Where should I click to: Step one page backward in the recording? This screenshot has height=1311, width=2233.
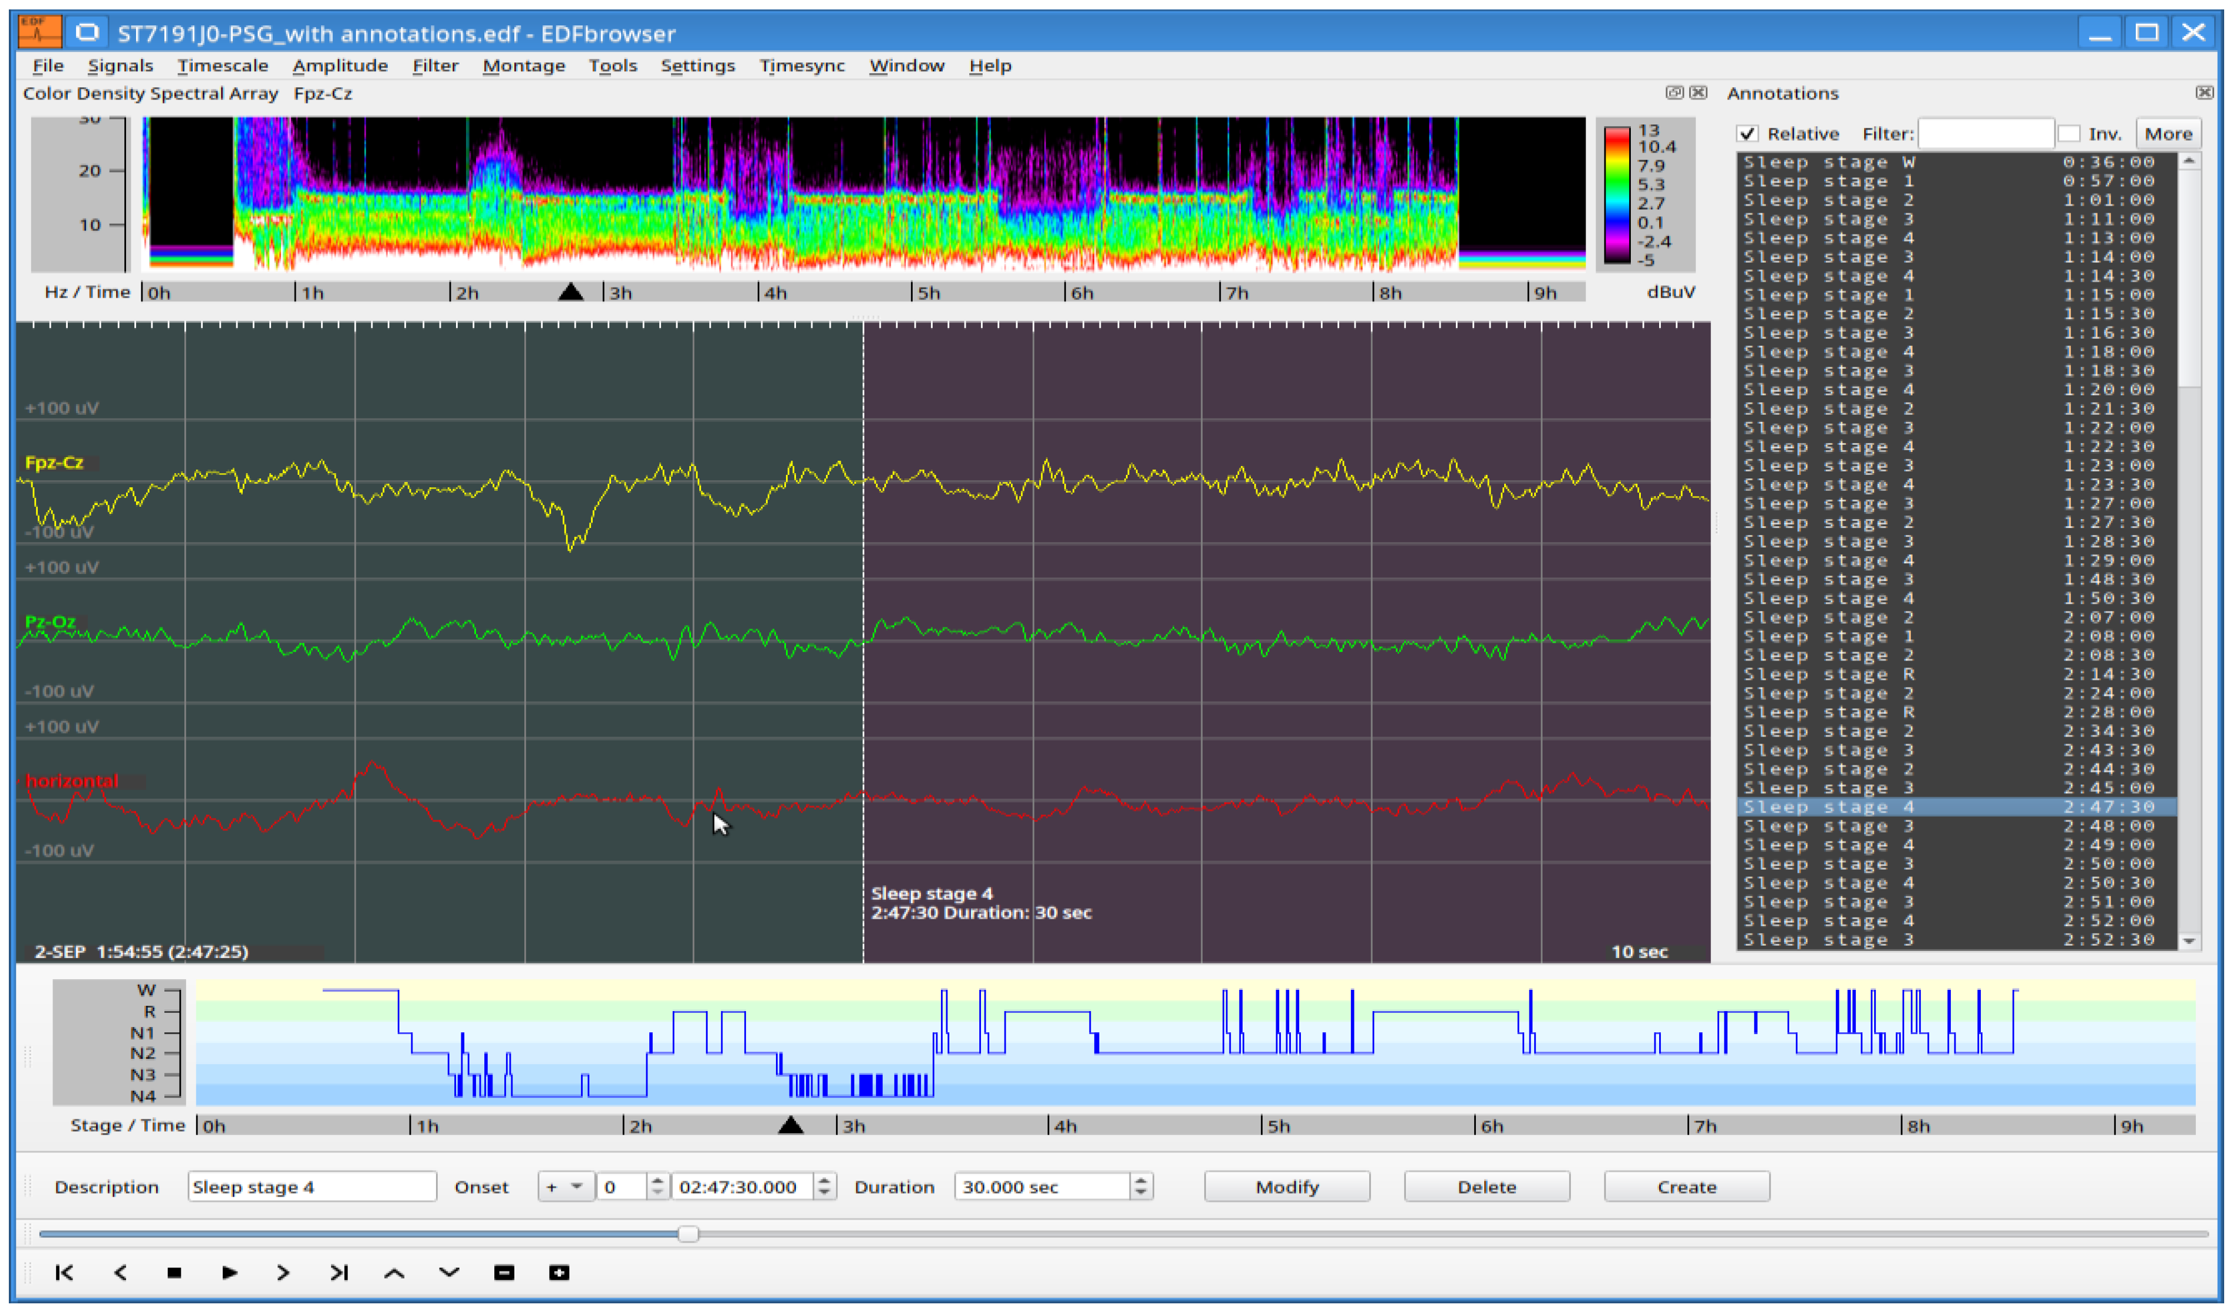[x=120, y=1273]
